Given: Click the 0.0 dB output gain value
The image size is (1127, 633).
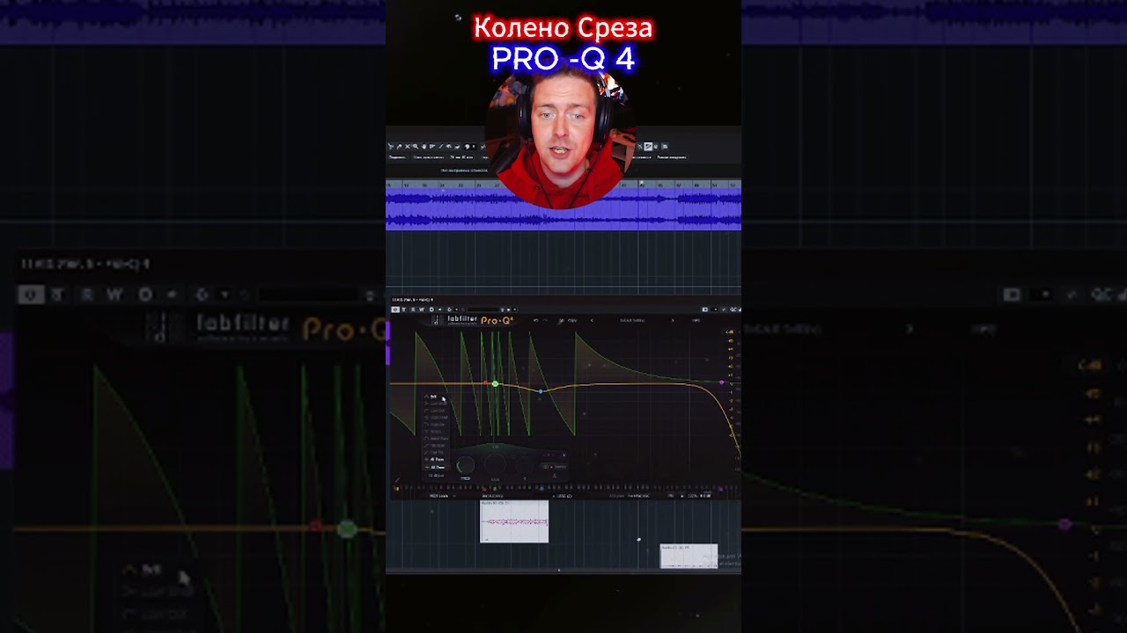Looking at the screenshot, I should pos(705,496).
